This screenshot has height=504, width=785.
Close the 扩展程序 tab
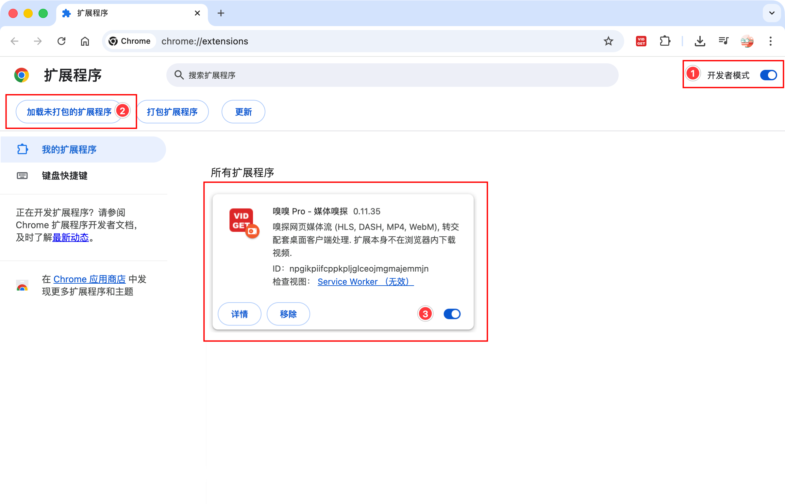tap(197, 13)
